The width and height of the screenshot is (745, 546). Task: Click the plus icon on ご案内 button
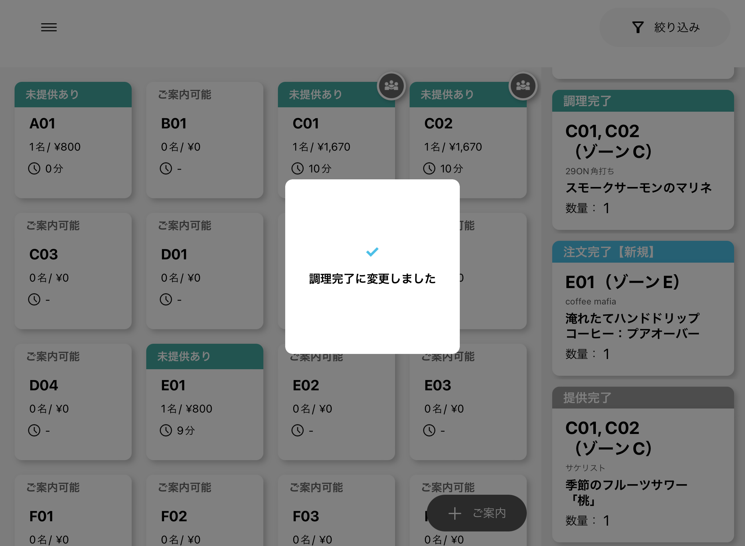tap(455, 513)
